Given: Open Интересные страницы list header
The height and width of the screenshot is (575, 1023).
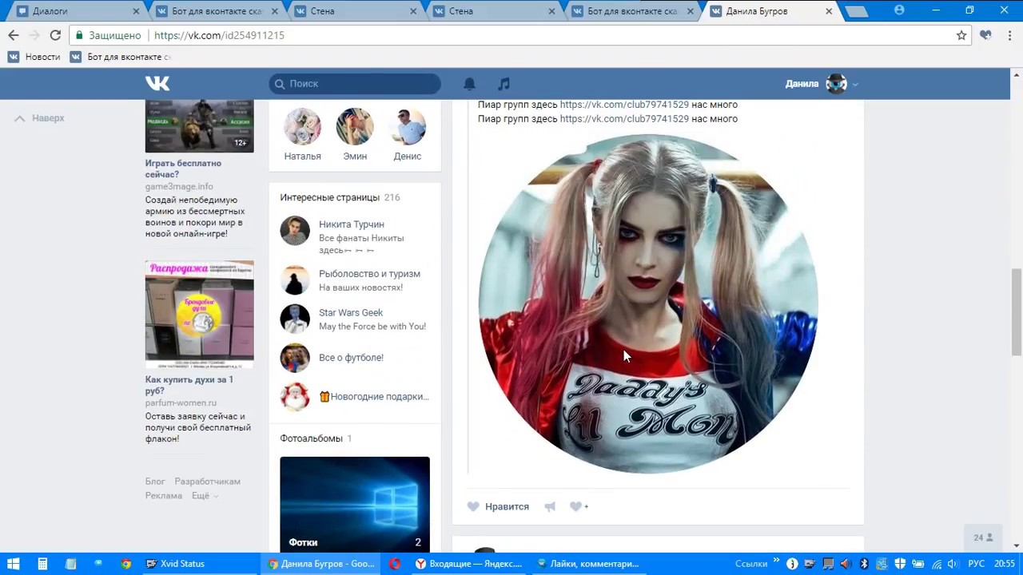Looking at the screenshot, I should (x=340, y=197).
